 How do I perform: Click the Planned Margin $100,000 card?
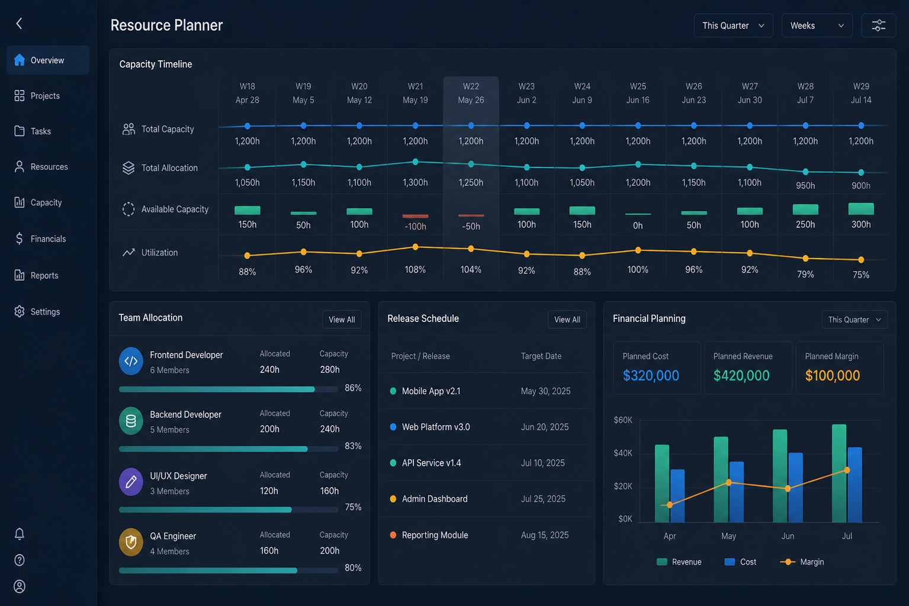(840, 368)
